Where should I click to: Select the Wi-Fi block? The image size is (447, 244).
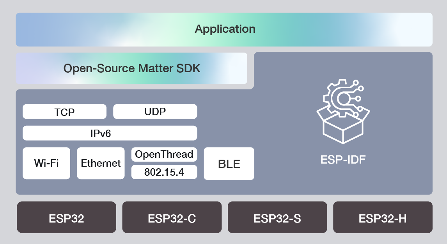pyautogui.click(x=46, y=163)
